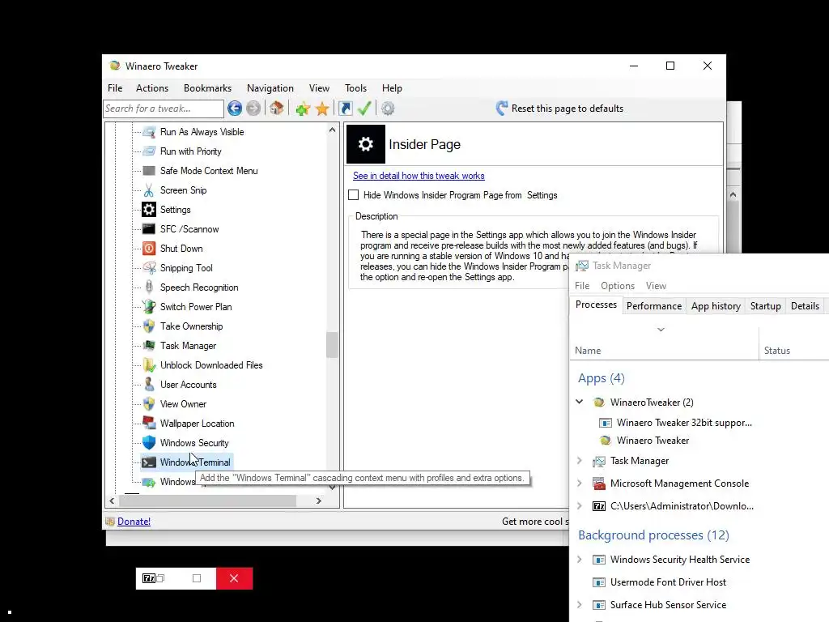Open the Startup tab in Task Manager
Screen dimensions: 829x622
tap(766, 306)
